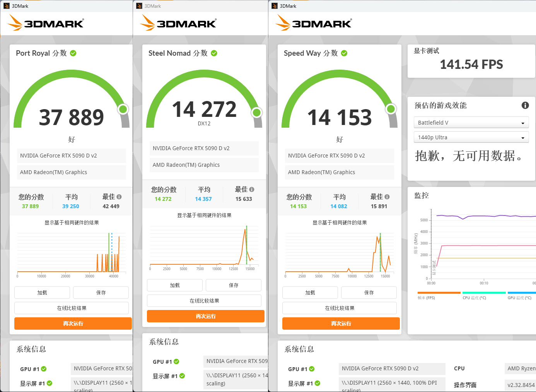Click the Port Royal score gauge knob
This screenshot has height=392, width=536.
123,109
